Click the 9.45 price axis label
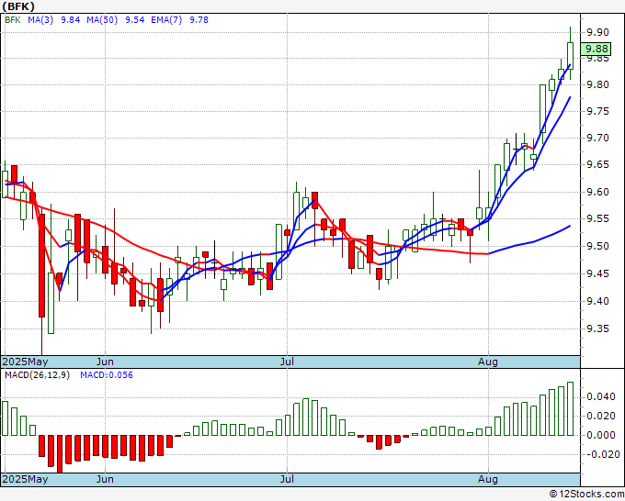 (598, 273)
